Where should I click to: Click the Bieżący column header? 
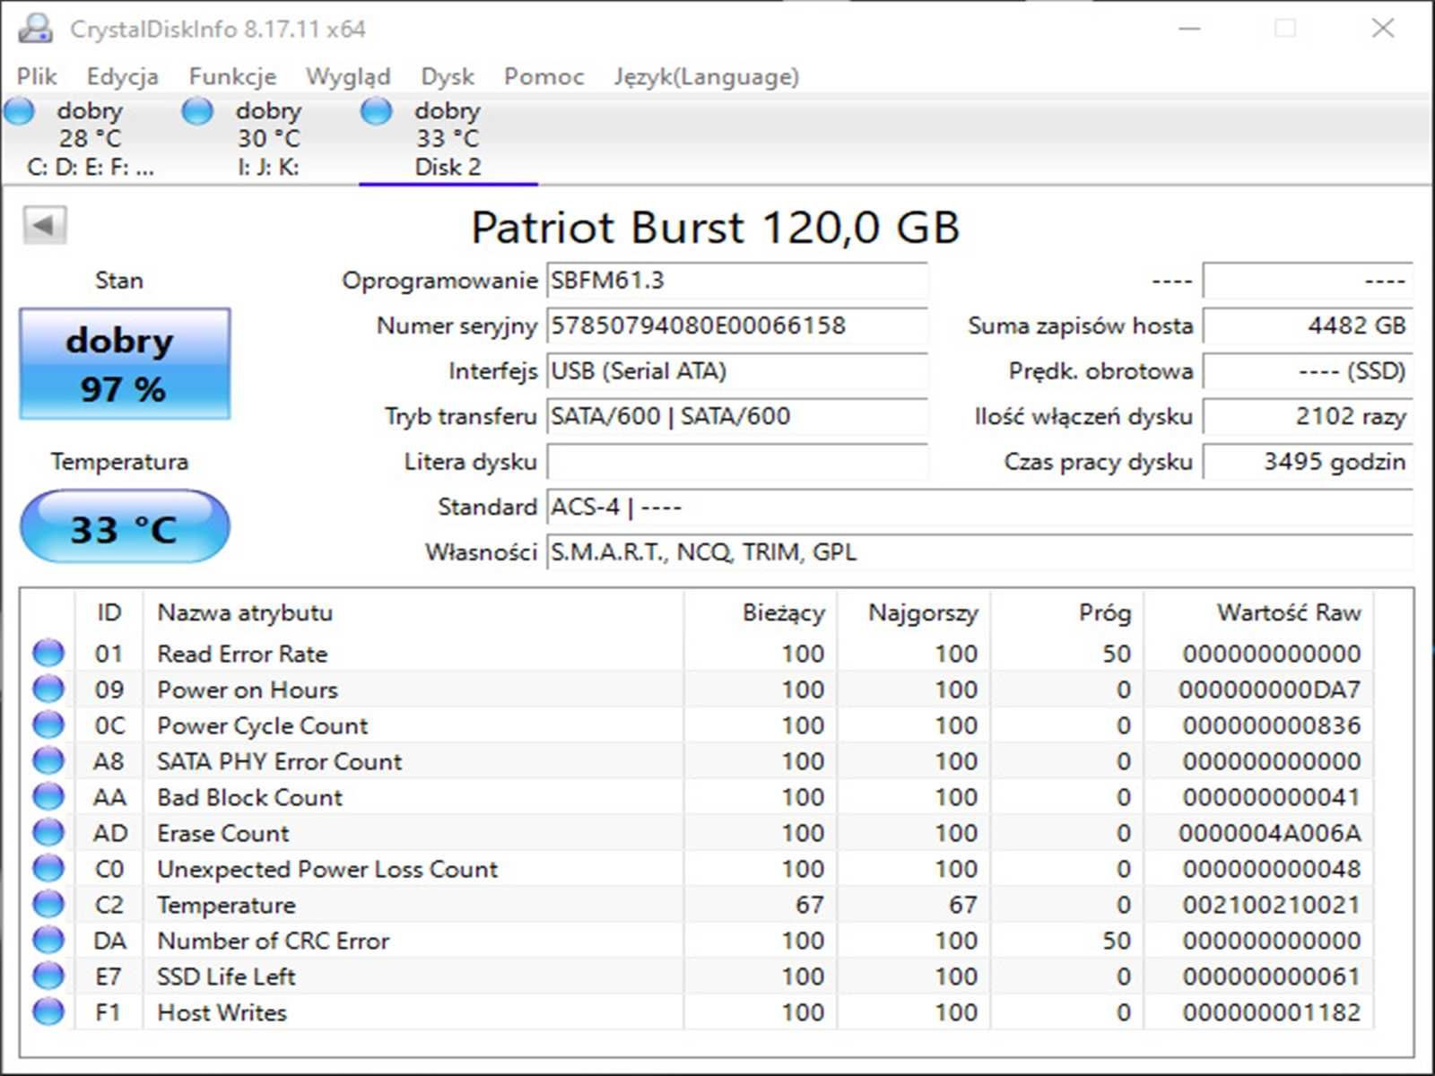tap(761, 612)
